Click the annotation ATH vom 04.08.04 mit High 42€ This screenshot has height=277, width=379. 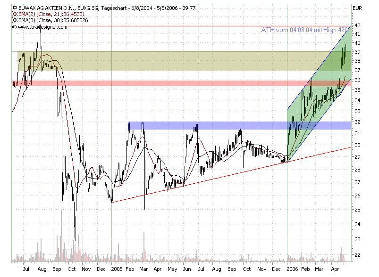point(305,30)
